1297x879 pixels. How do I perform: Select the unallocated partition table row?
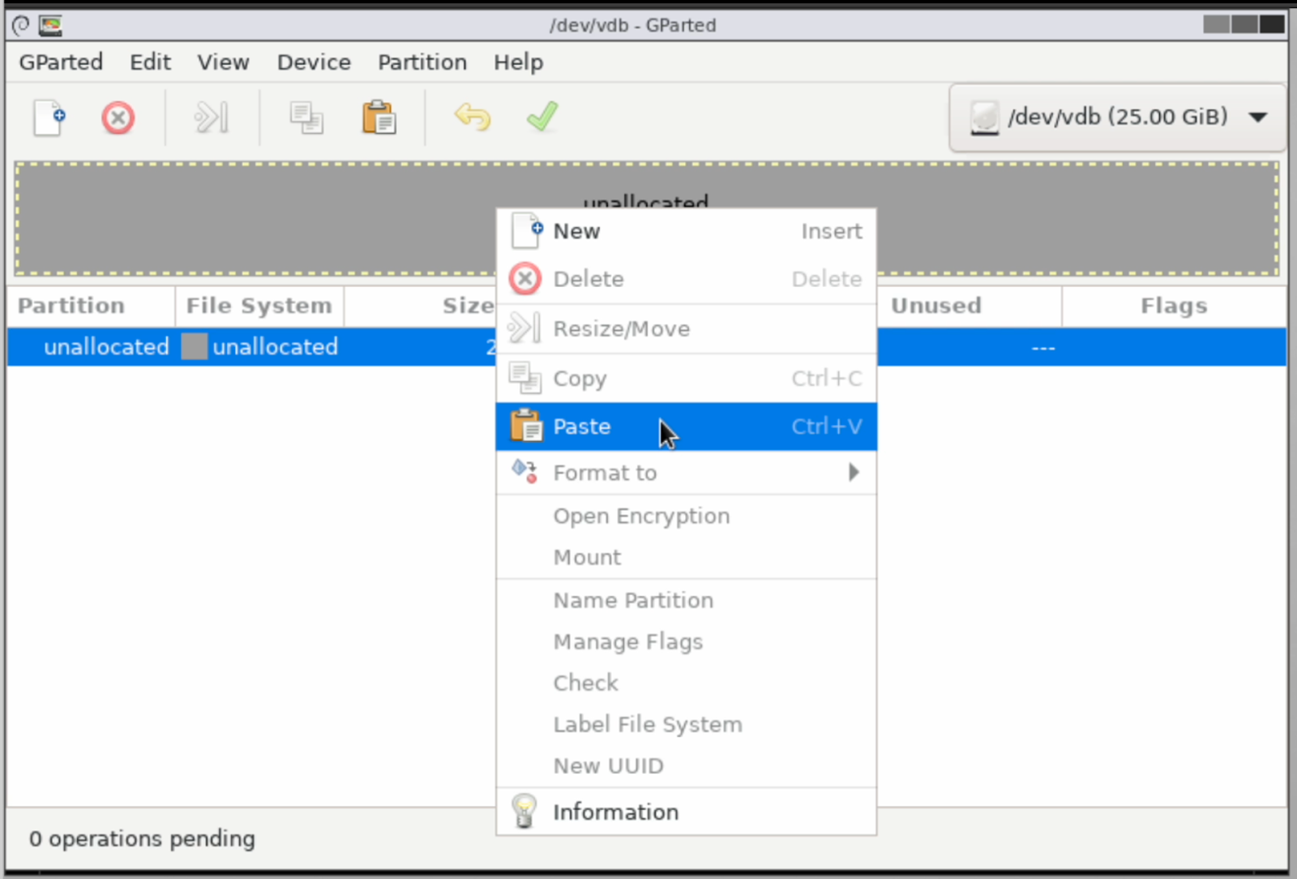(647, 347)
